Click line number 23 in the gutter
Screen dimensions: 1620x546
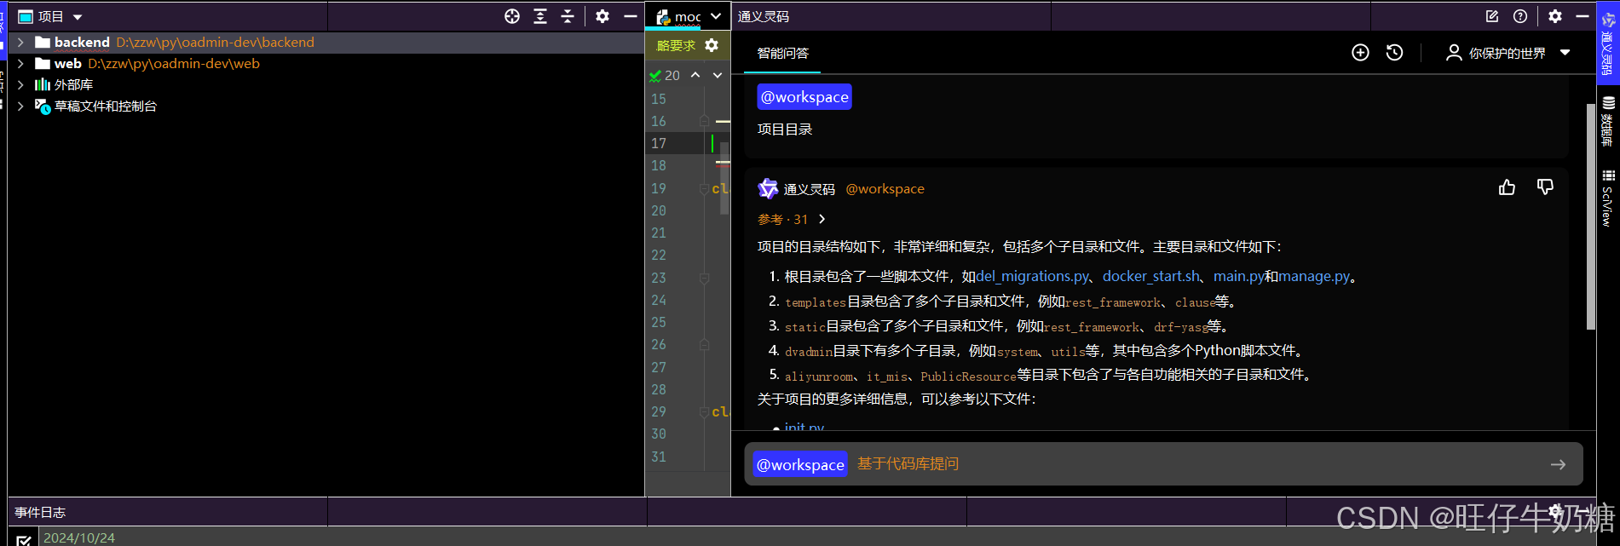click(659, 278)
